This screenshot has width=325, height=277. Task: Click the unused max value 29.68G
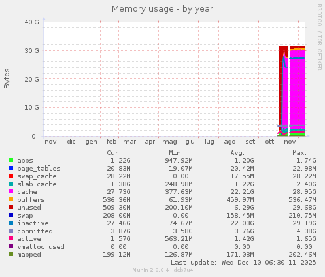[x=304, y=208]
